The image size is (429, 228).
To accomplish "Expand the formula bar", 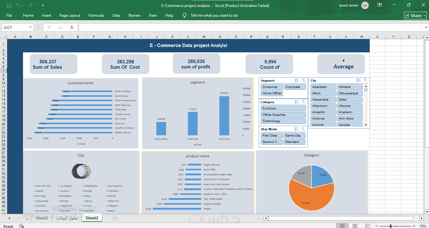I will pyautogui.click(x=426, y=27).
